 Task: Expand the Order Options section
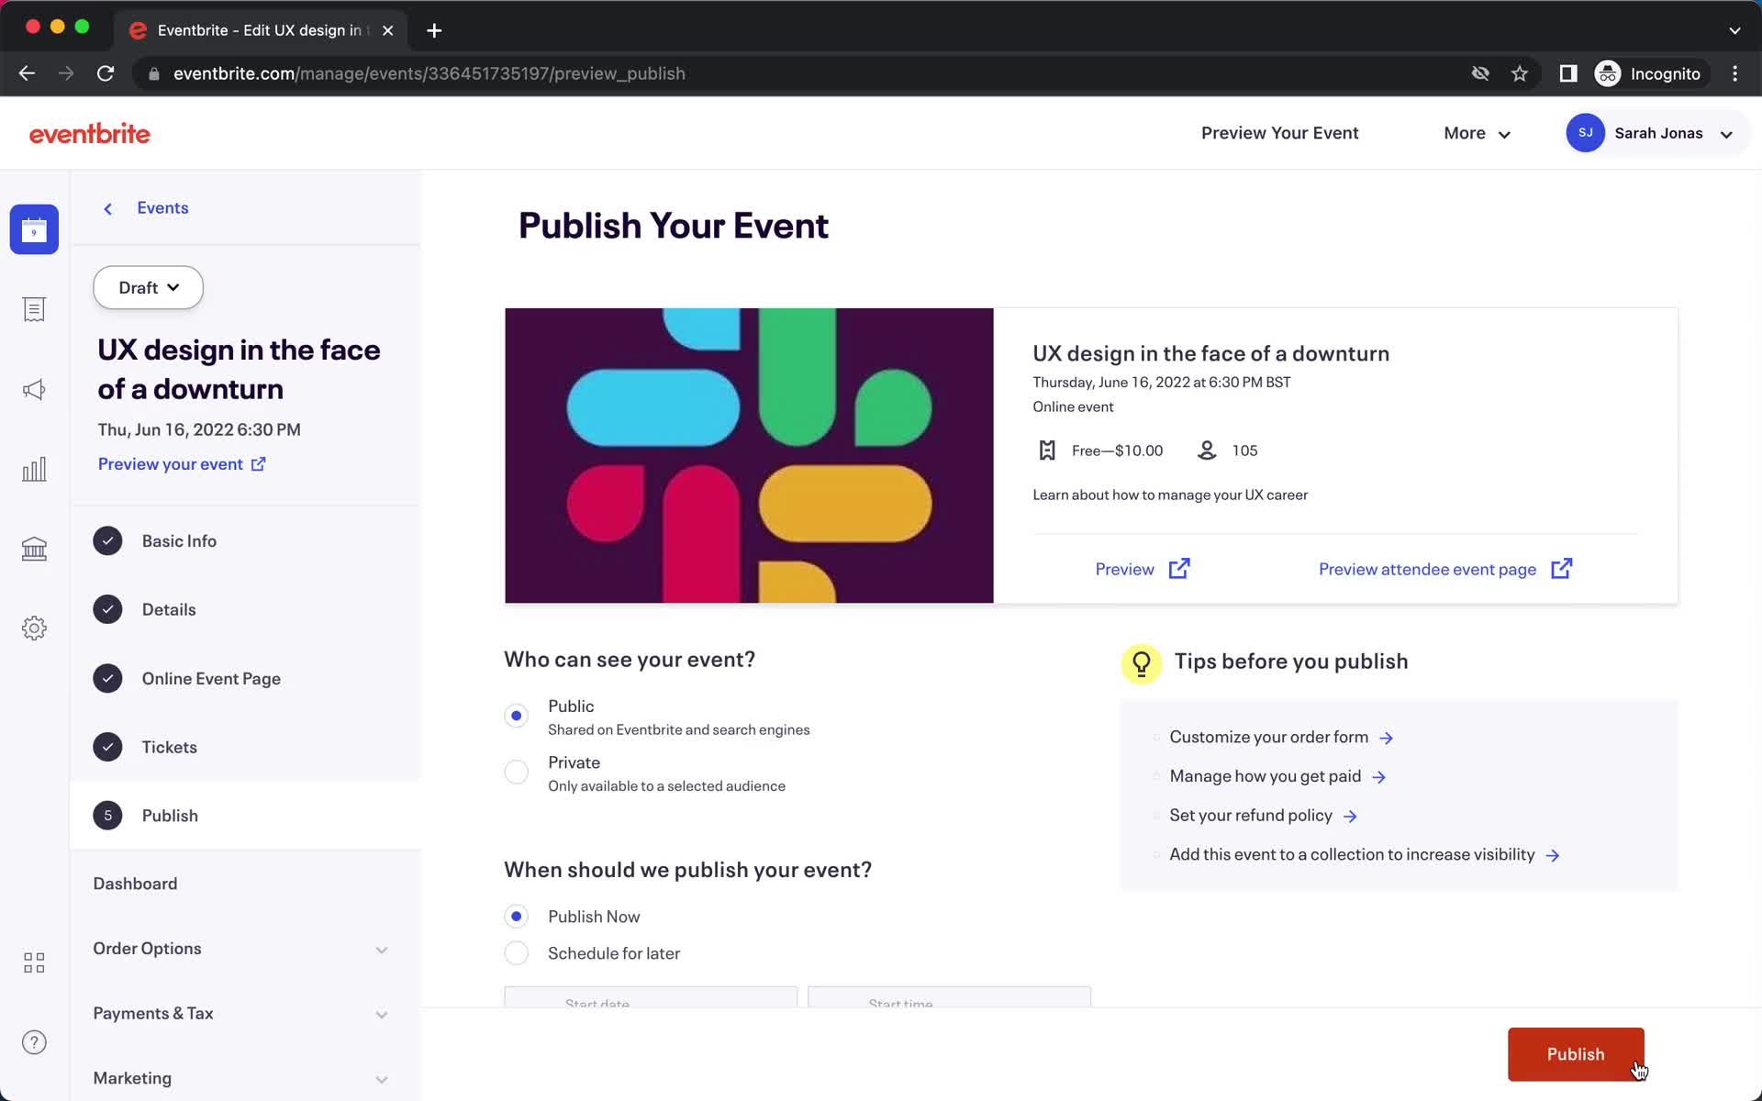point(240,949)
